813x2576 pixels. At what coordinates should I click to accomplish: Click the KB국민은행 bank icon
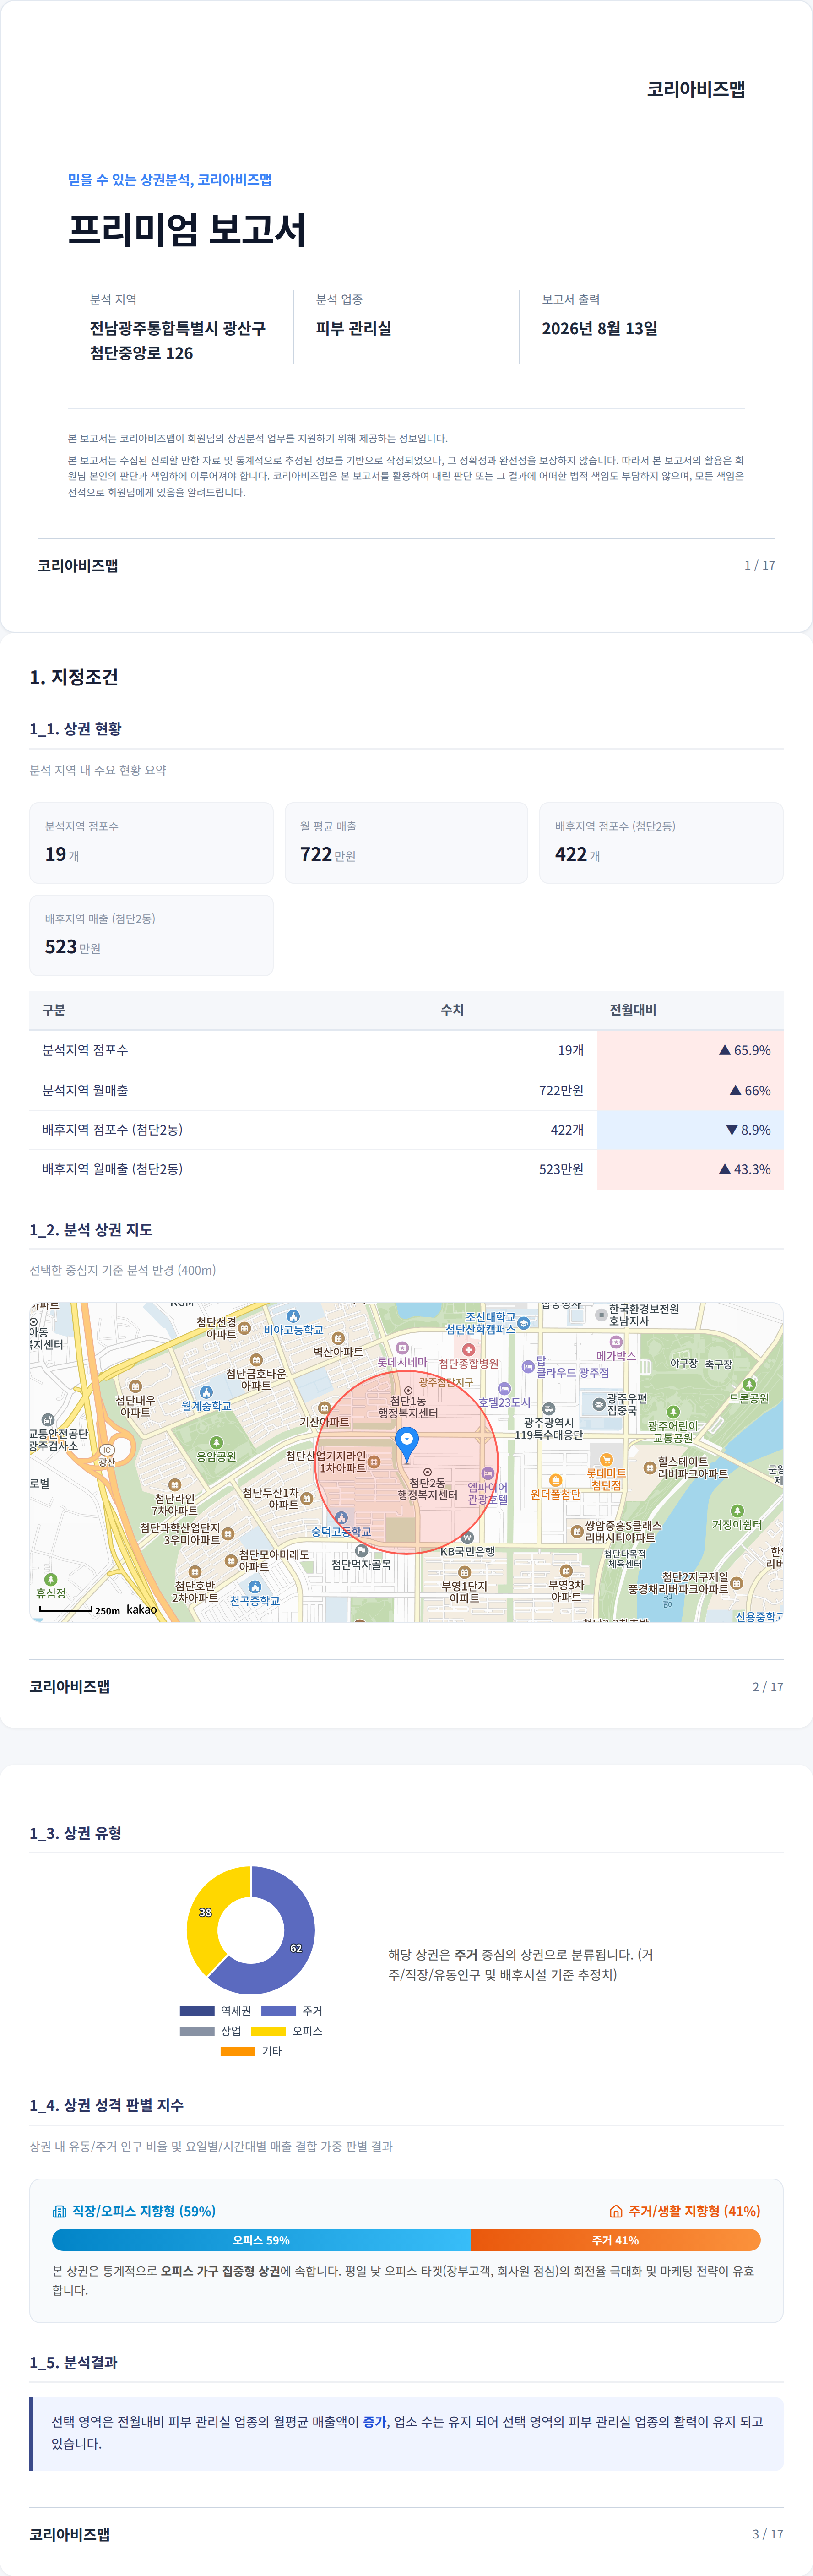[x=467, y=1537]
